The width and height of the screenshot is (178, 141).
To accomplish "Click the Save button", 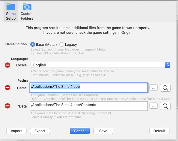I will 103,131.
